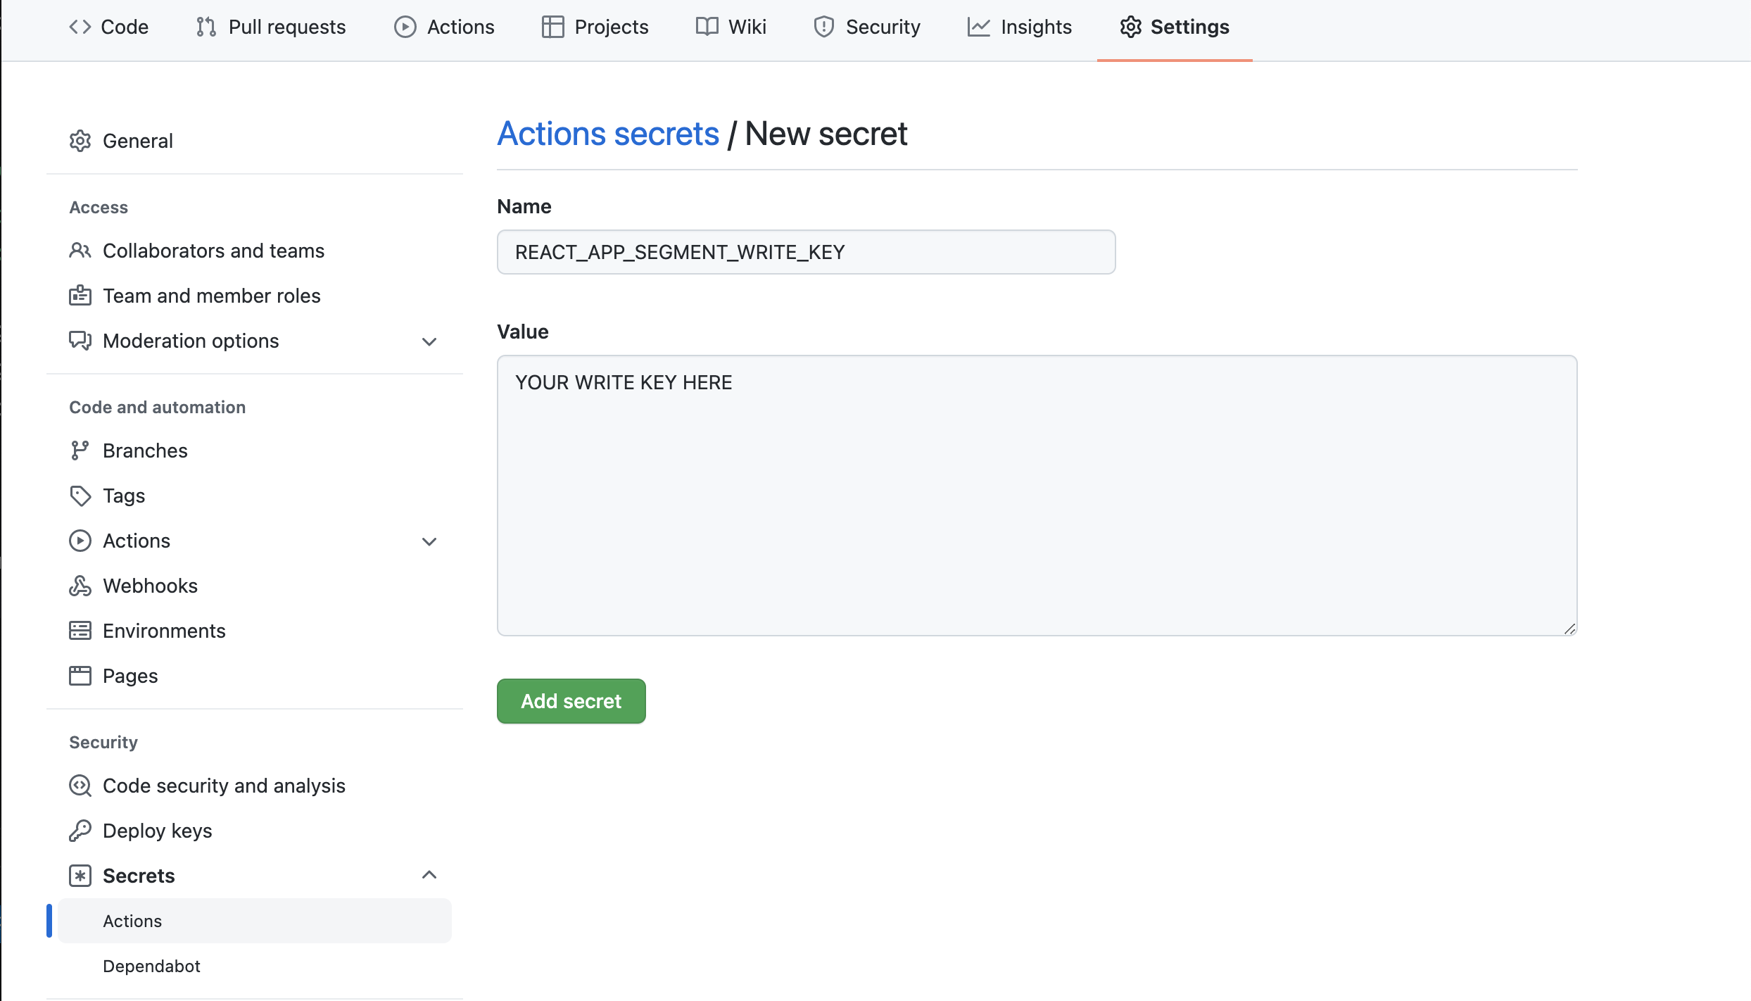Click the secret Name input field
Image resolution: width=1751 pixels, height=1001 pixels.
pos(806,252)
